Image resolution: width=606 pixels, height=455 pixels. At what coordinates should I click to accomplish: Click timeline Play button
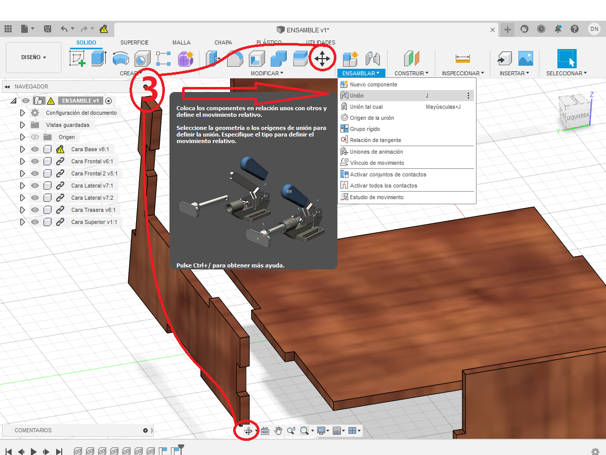tap(33, 451)
